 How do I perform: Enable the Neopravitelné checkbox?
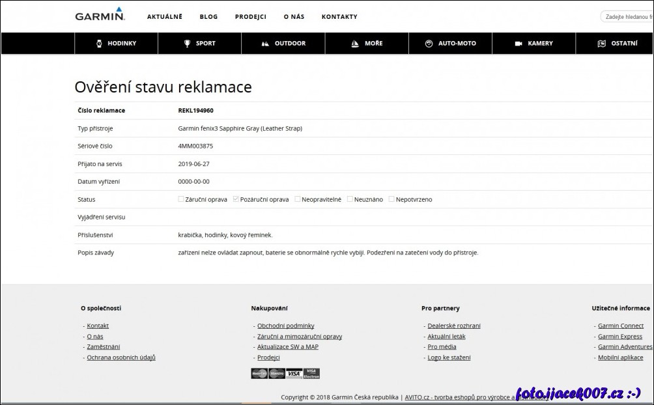pos(297,199)
